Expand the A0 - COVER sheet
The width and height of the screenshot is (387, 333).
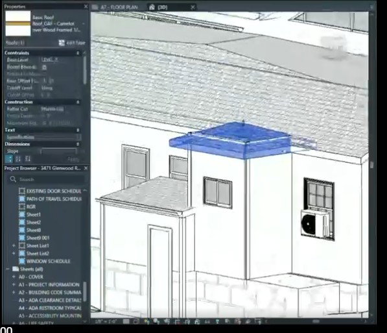click(x=14, y=277)
